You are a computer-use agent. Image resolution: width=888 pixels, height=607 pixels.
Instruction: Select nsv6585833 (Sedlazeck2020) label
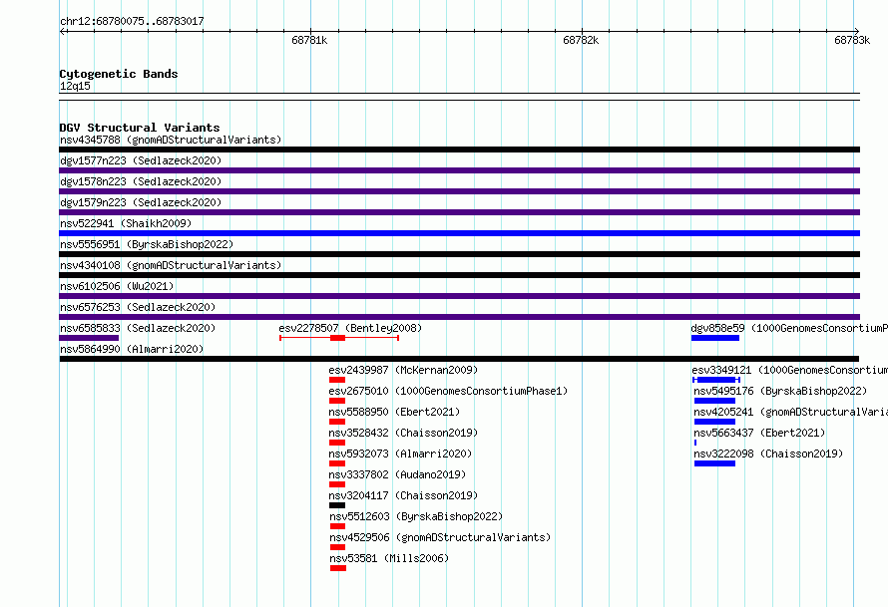pos(138,328)
